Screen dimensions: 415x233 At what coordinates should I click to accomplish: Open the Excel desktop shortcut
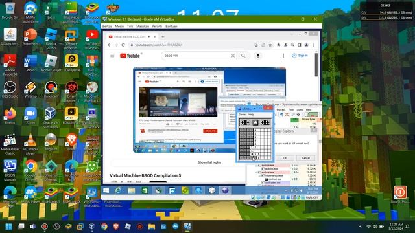[x=51, y=11]
